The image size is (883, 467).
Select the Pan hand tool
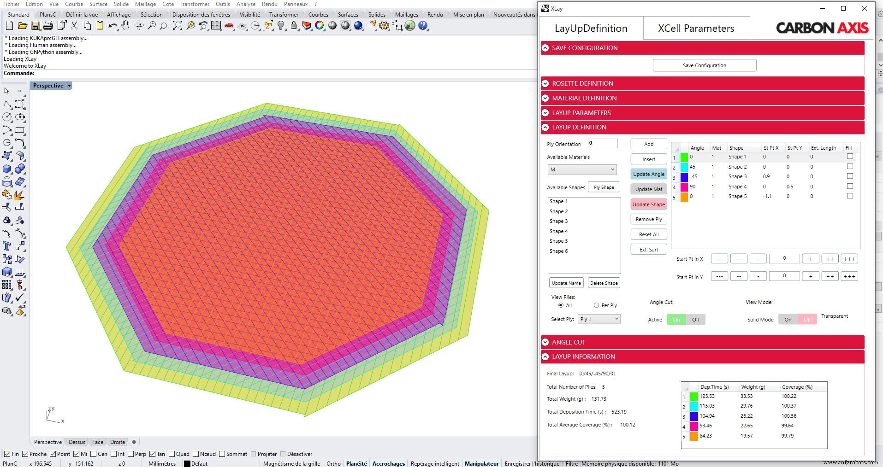125,26
